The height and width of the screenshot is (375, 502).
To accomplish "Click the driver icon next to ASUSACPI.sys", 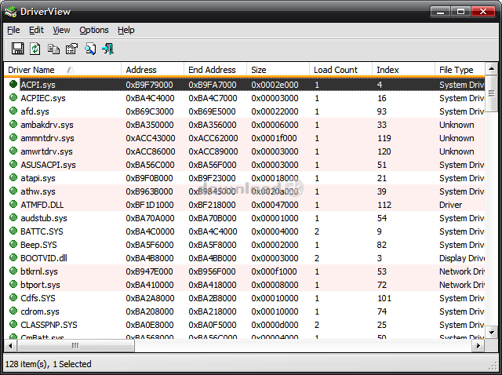I will coord(13,164).
